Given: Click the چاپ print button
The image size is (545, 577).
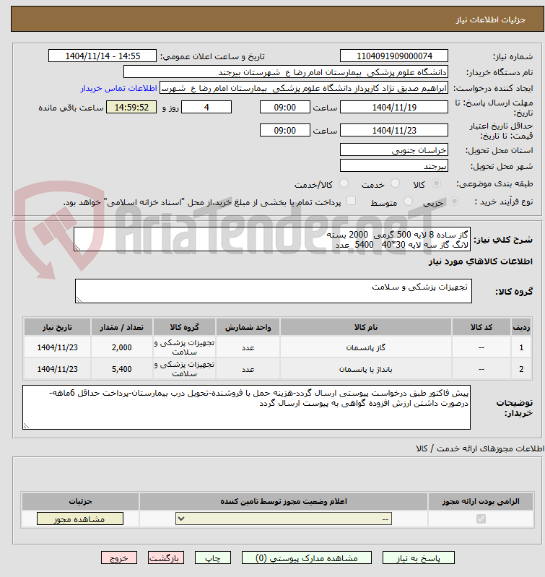Looking at the screenshot, I should (212, 558).
